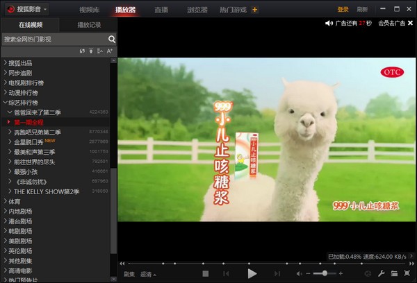Expand 最美和声第三季 item

click(x=10, y=152)
